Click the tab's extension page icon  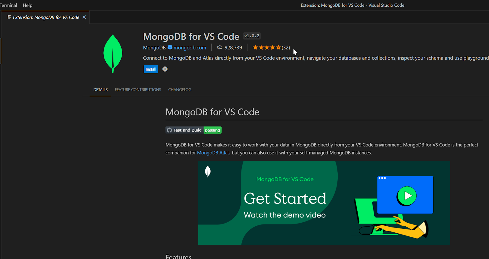[x=9, y=17]
